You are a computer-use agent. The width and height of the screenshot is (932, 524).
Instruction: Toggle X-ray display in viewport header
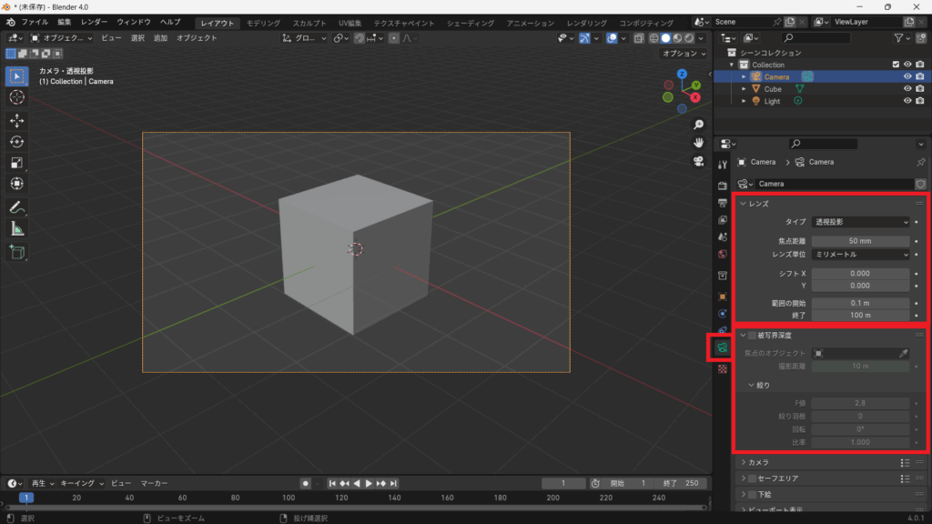point(638,38)
